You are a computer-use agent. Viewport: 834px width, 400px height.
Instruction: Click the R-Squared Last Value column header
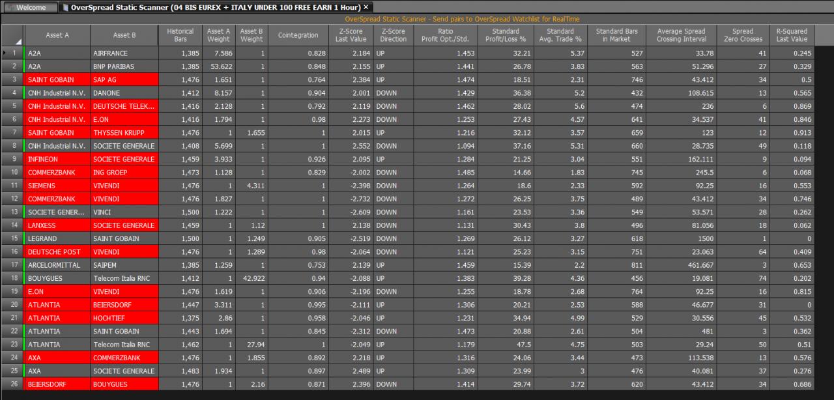pyautogui.click(x=792, y=35)
